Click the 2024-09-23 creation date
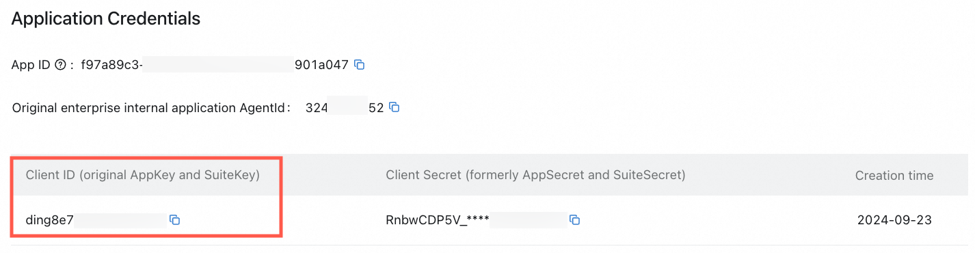 click(894, 220)
